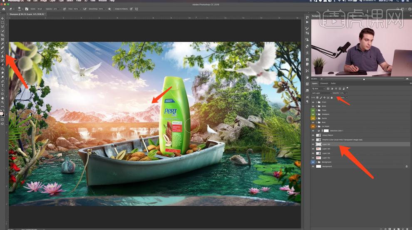The height and width of the screenshot is (230, 412).
Task: Switch to the Channels tab
Action: (324, 84)
